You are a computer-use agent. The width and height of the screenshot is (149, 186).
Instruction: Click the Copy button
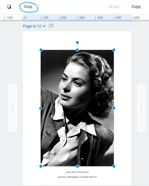pos(136,7)
